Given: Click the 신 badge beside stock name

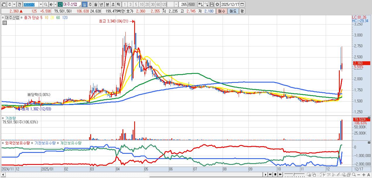Looking at the screenshot, I should [x=60, y=4].
